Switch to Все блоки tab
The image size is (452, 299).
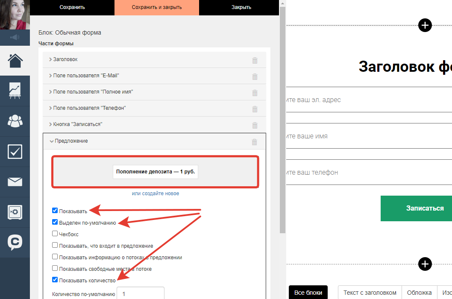(x=308, y=292)
